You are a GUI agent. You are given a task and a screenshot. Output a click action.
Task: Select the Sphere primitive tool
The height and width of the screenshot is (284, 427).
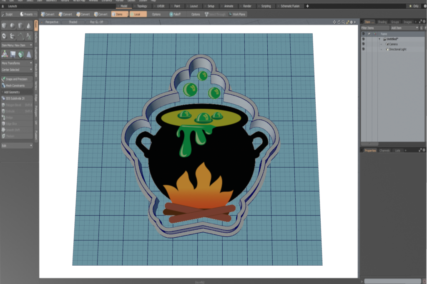click(x=13, y=26)
